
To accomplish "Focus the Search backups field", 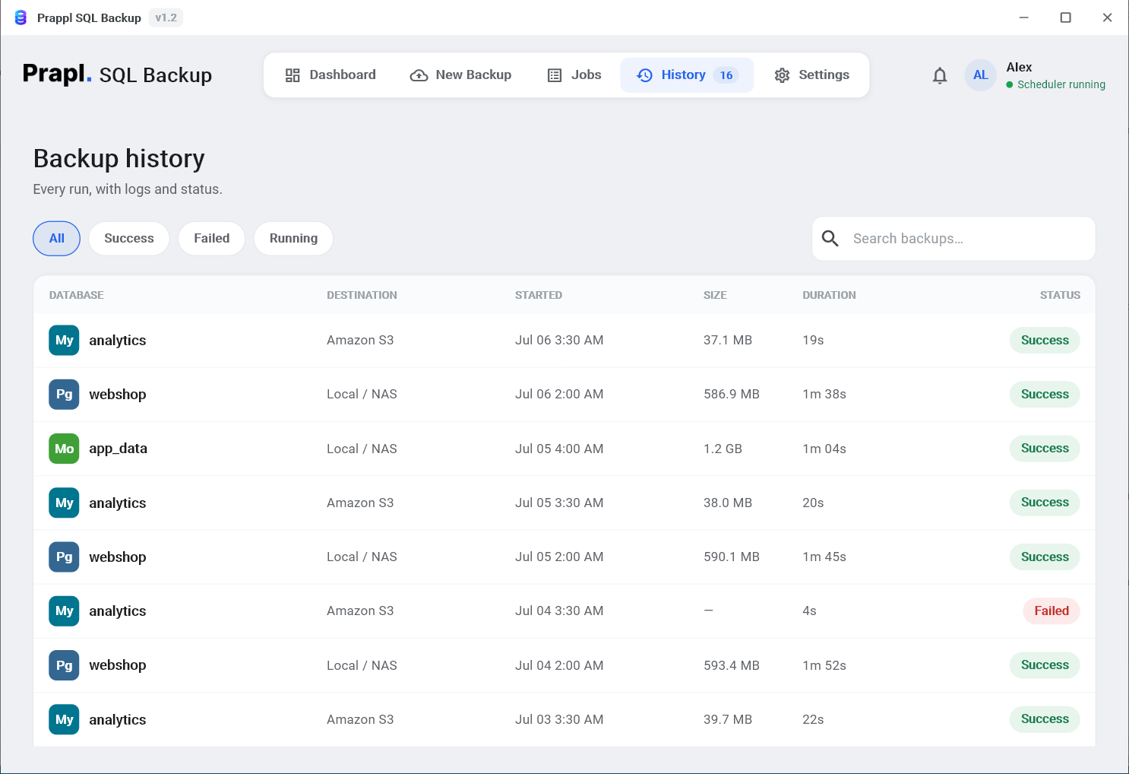I will pyautogui.click(x=953, y=239).
